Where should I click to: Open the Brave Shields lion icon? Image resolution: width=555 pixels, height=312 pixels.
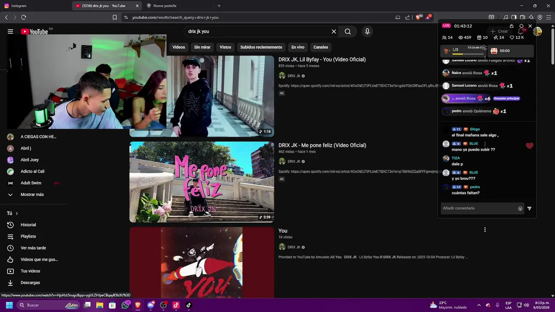coord(418,17)
